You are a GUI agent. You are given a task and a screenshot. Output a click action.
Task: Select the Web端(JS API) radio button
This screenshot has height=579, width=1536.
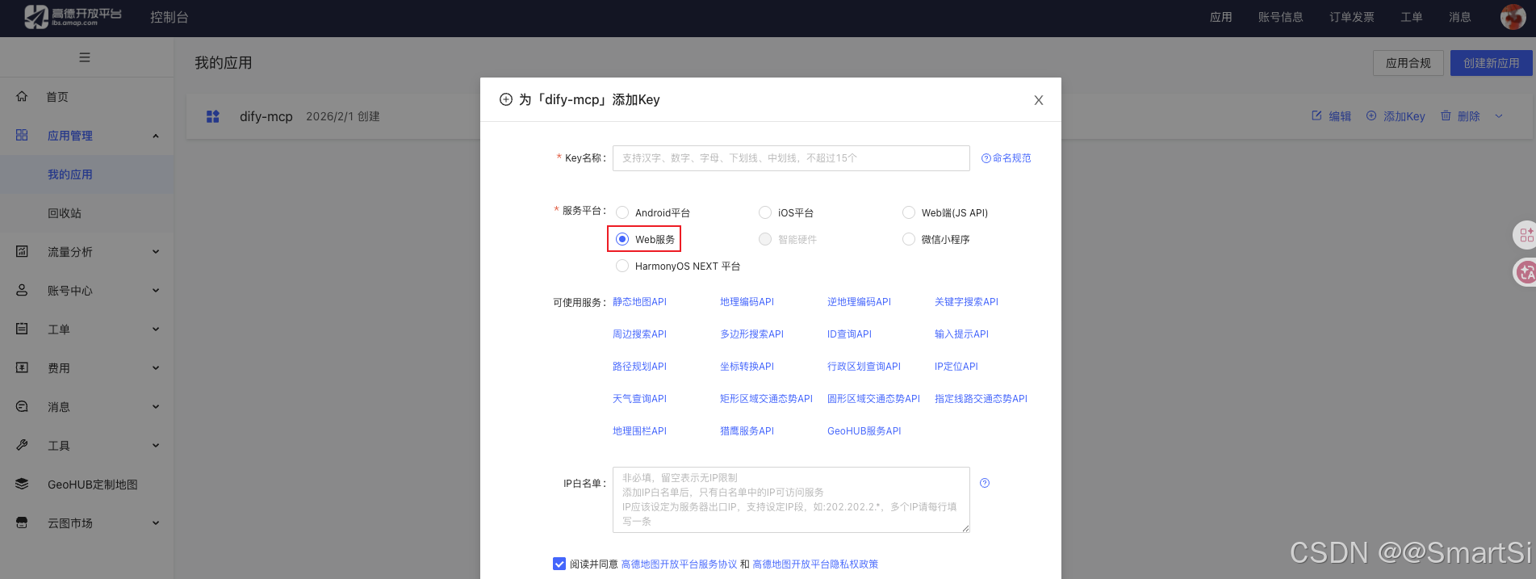[909, 212]
